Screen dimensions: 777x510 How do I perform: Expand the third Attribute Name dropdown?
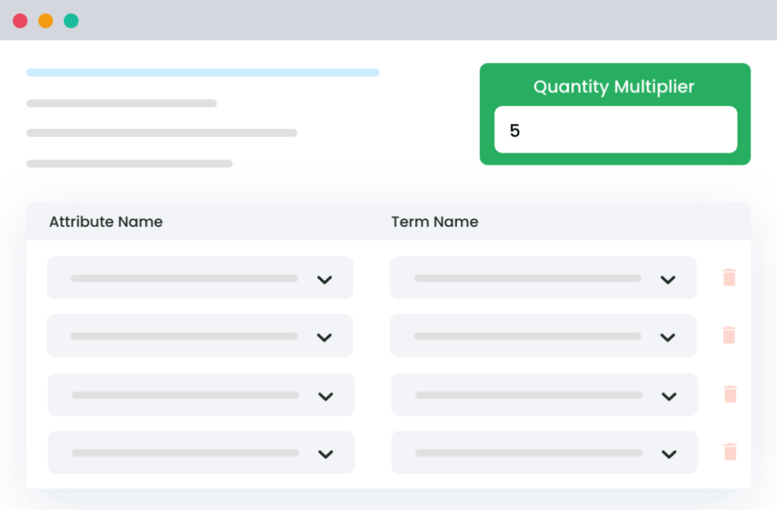coord(201,395)
